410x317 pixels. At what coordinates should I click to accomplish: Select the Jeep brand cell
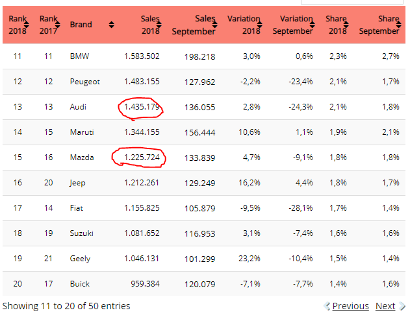(77, 183)
